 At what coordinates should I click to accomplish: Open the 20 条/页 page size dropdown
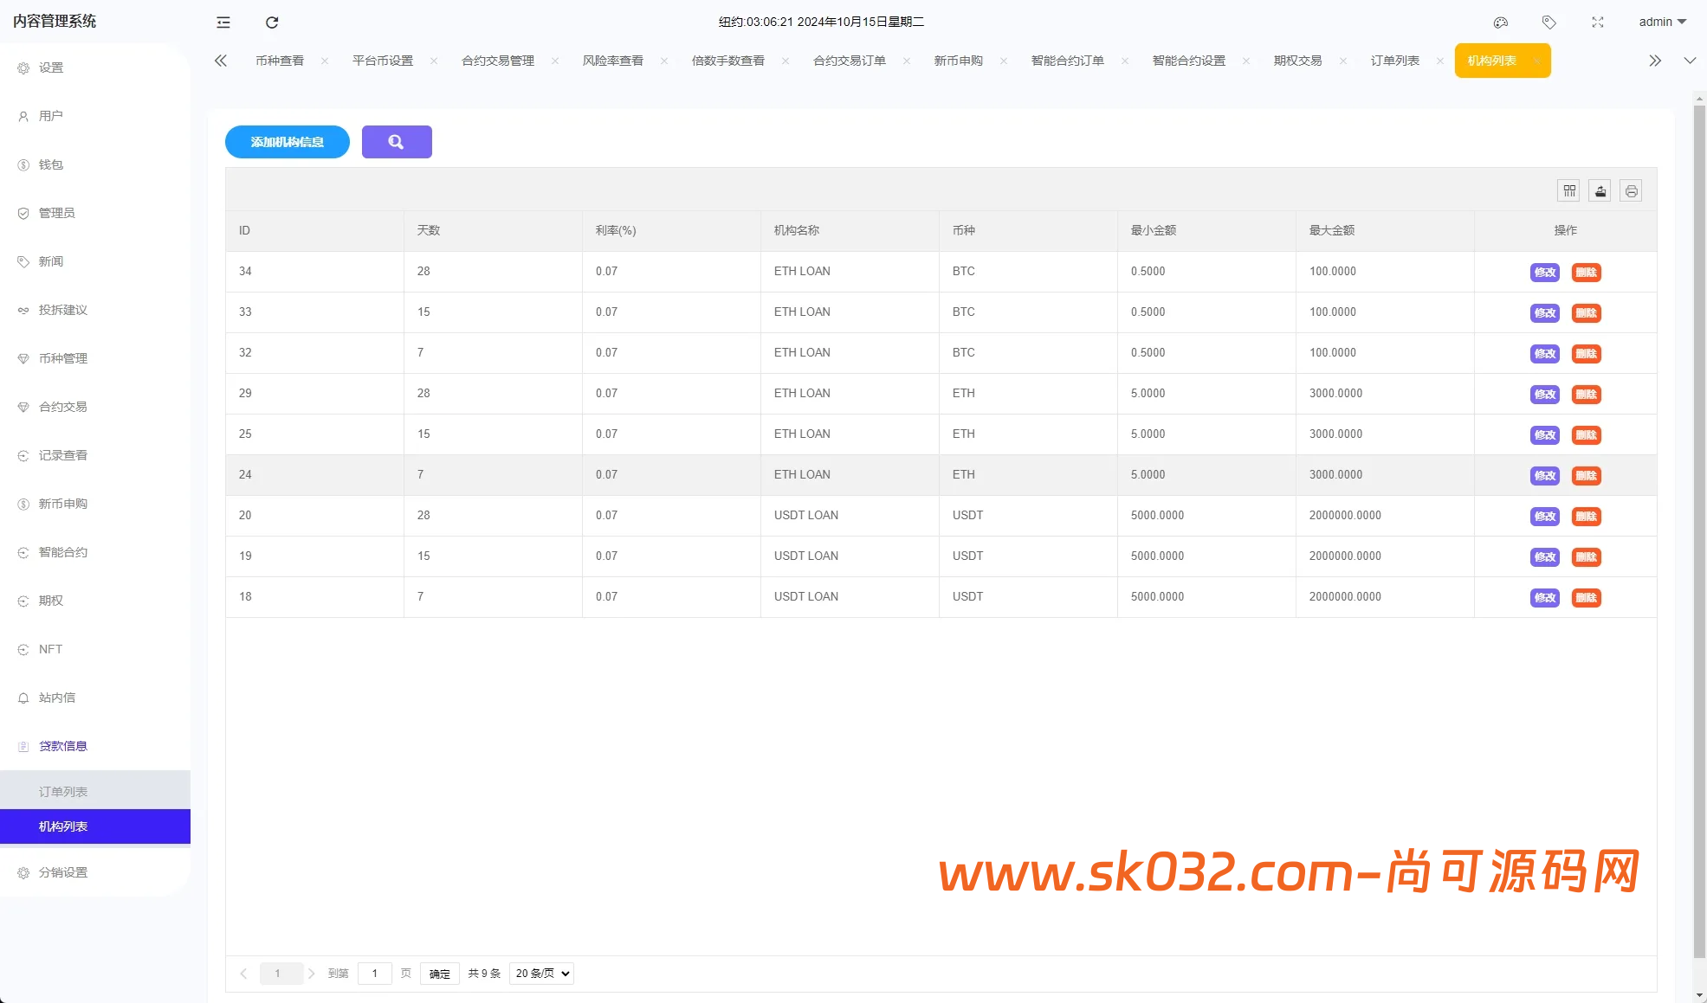pyautogui.click(x=542, y=974)
